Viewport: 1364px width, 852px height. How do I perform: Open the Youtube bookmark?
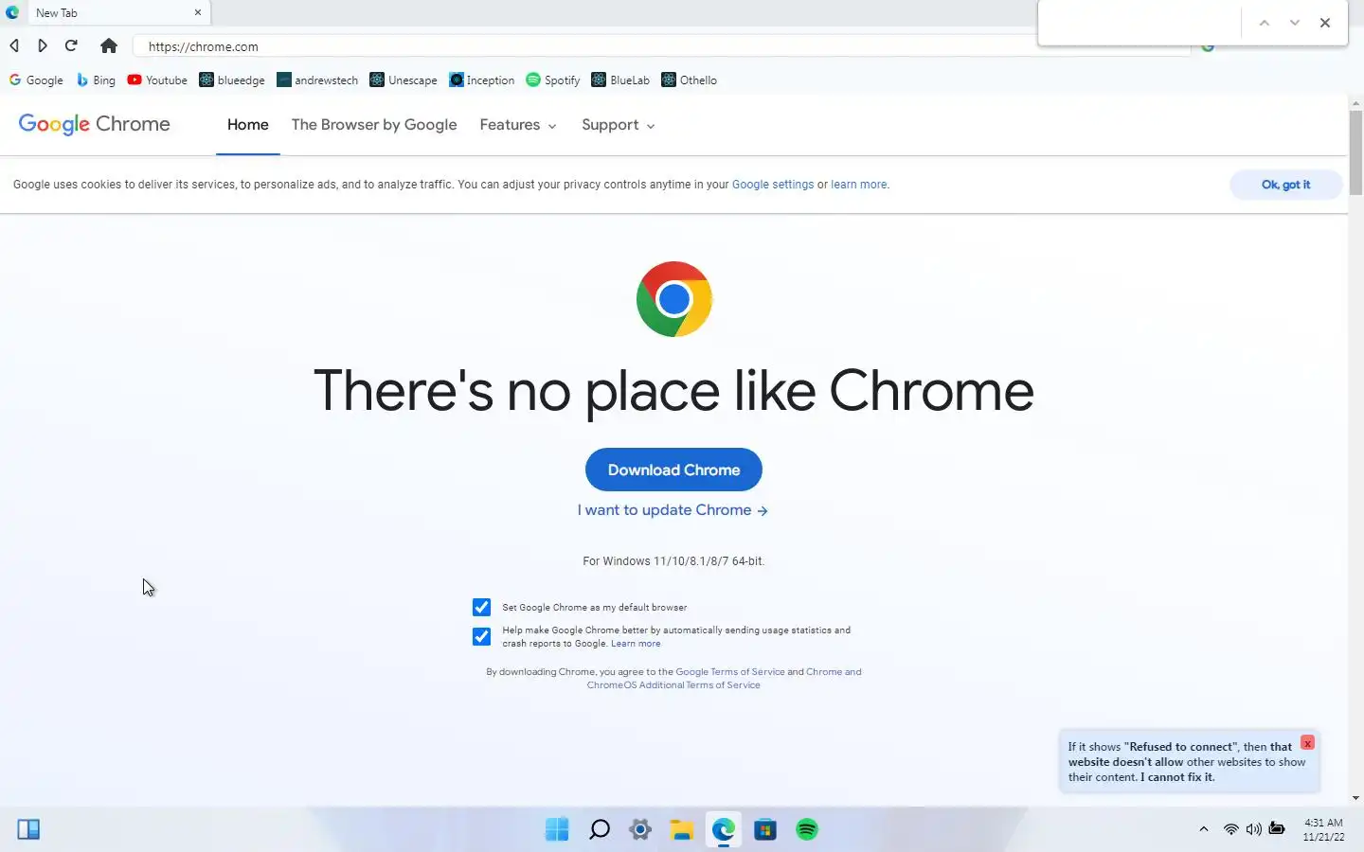[157, 80]
